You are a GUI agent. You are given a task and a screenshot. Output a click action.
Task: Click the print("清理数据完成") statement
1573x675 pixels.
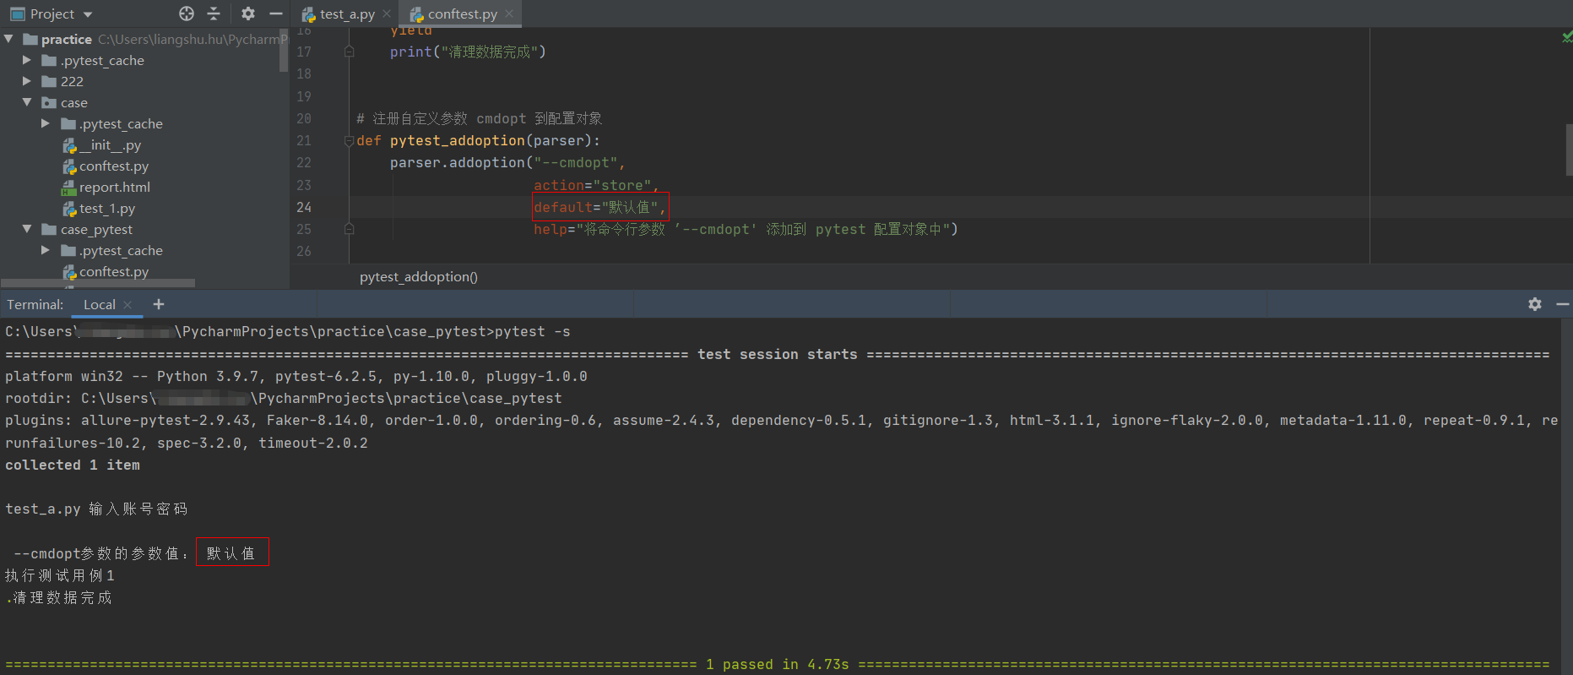click(468, 52)
